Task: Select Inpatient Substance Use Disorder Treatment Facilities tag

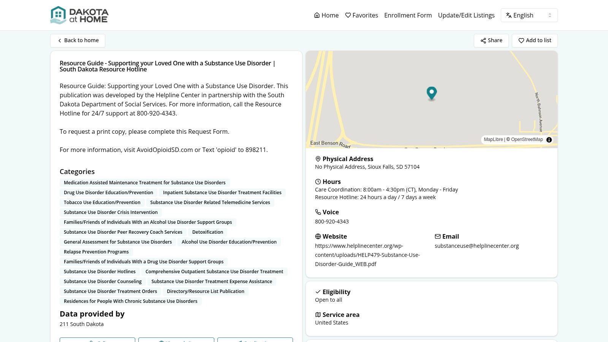Action: [222, 193]
